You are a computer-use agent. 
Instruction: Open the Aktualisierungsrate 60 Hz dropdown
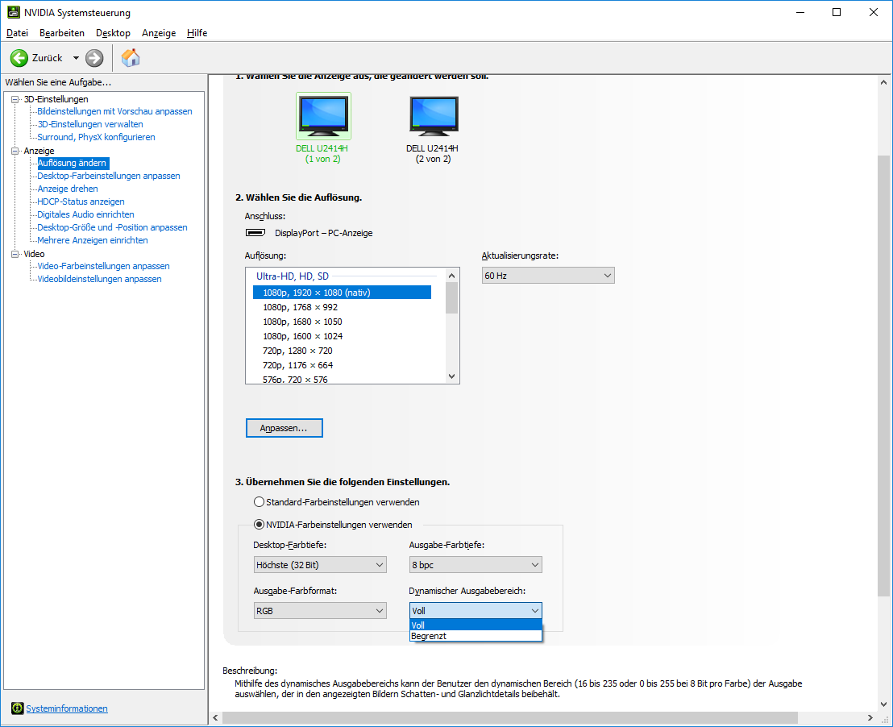(x=548, y=276)
